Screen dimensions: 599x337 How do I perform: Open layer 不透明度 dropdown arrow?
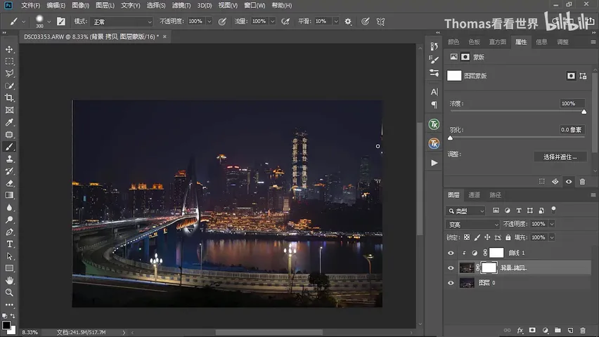tap(552, 224)
